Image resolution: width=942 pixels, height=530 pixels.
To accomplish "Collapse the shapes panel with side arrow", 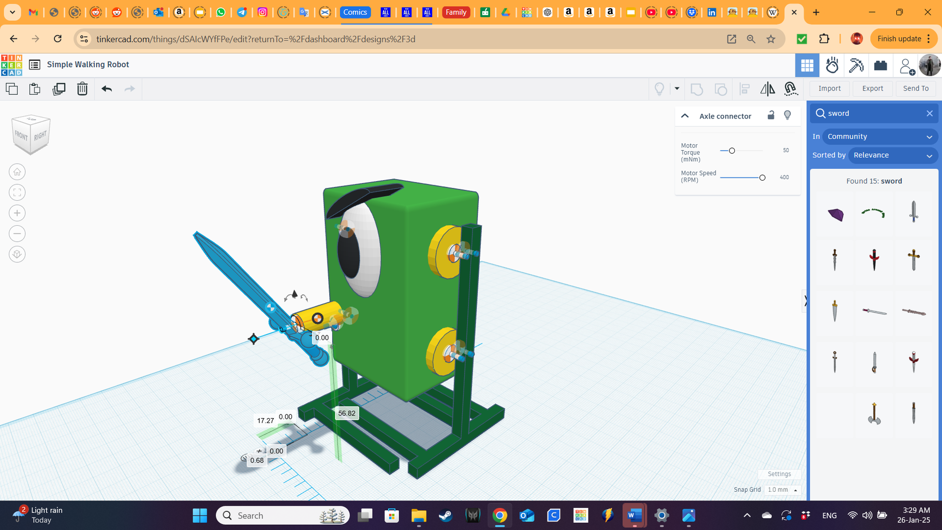I will click(x=805, y=300).
